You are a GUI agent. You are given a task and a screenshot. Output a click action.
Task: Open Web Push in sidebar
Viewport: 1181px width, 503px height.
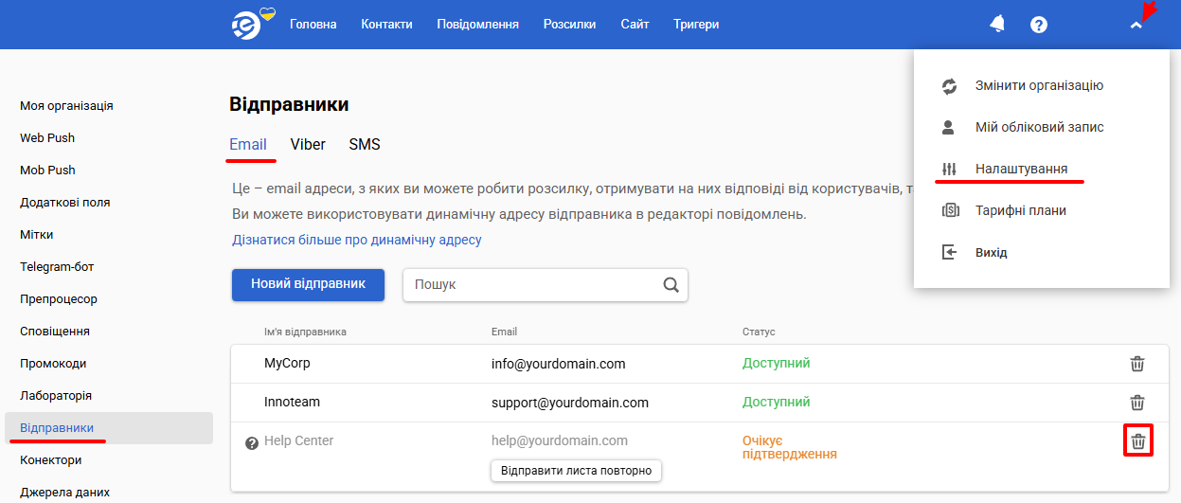47,138
